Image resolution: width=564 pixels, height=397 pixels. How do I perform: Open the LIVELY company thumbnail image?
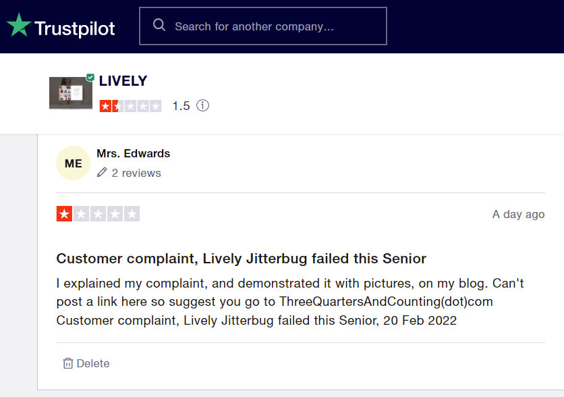click(x=70, y=93)
